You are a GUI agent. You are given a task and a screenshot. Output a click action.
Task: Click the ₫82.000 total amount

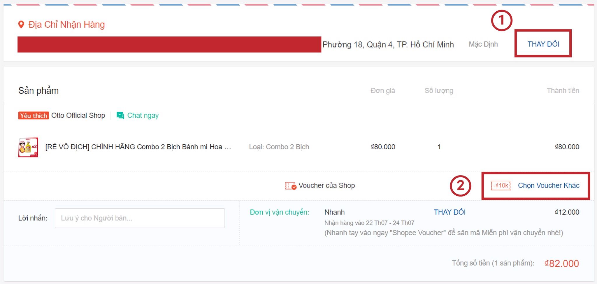click(562, 263)
